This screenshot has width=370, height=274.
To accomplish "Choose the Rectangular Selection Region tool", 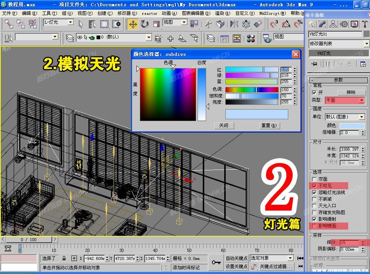I will click(x=104, y=24).
